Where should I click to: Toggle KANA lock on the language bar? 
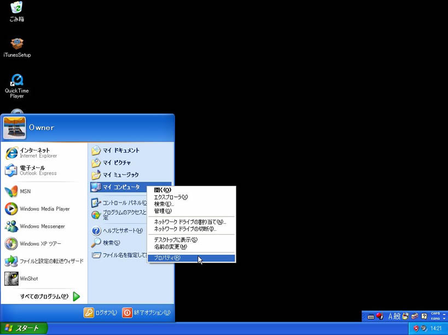435,319
